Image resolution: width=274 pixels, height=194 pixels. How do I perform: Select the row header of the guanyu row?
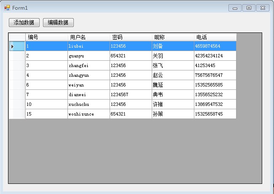[17, 56]
